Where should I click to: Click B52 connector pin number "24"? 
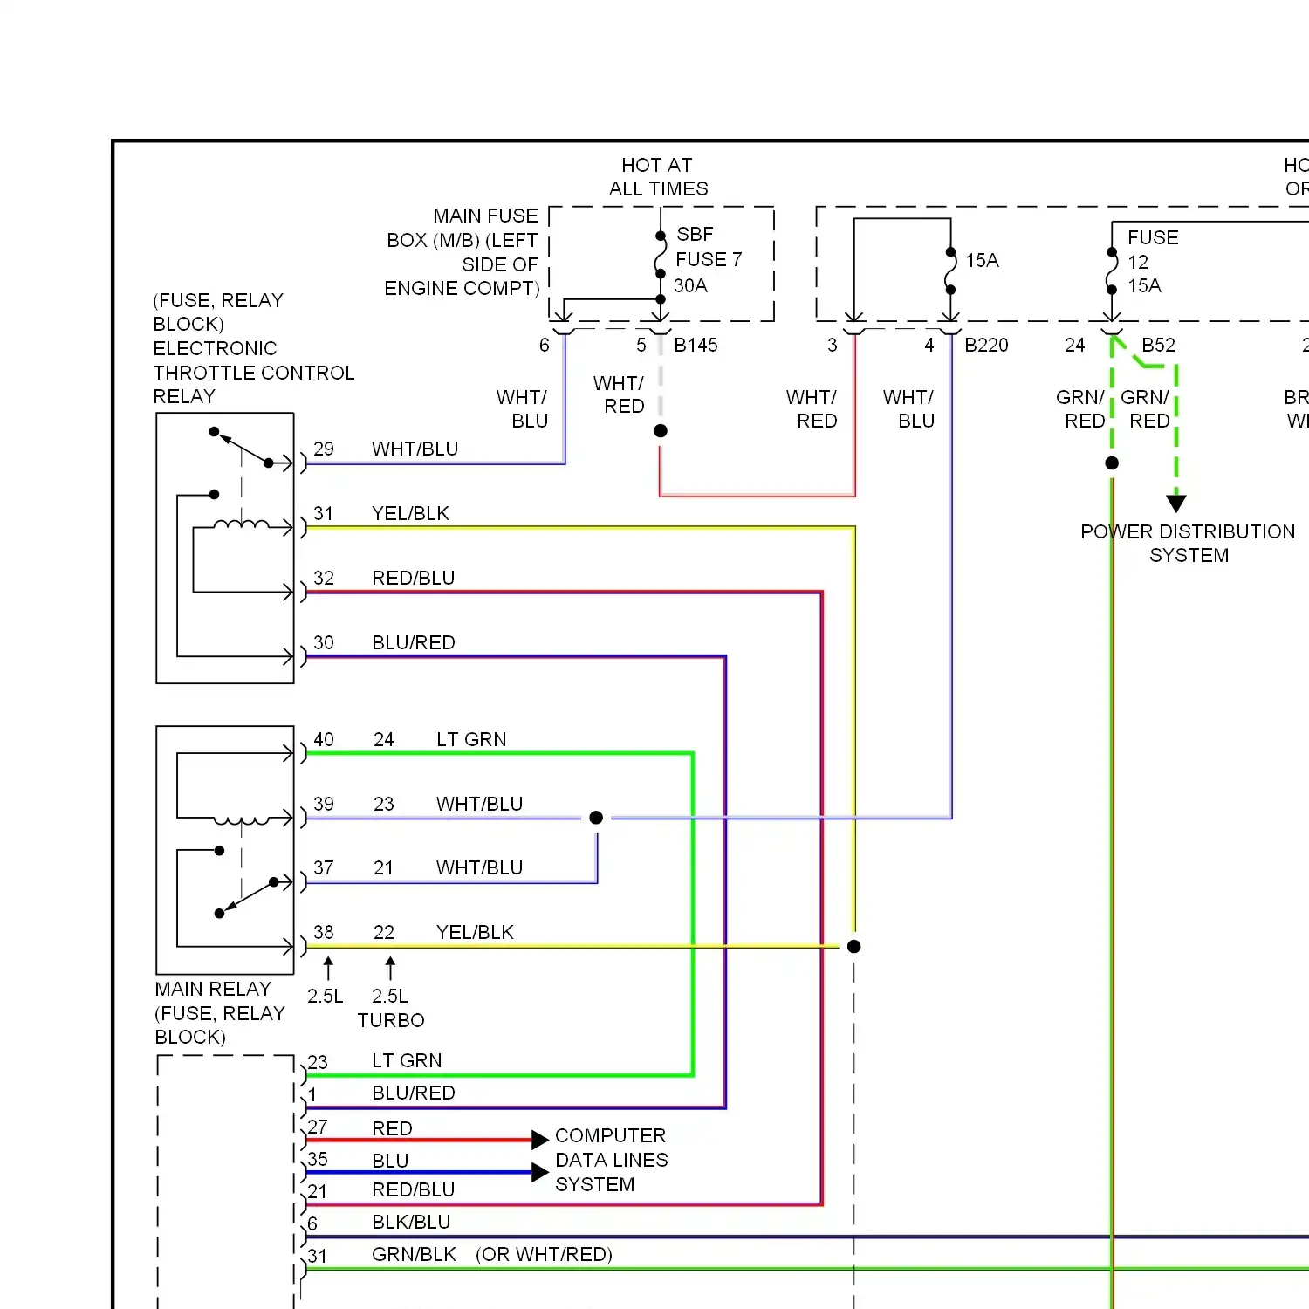point(1074,346)
